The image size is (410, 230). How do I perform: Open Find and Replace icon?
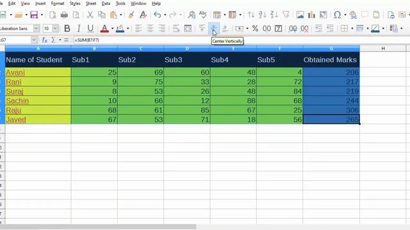tap(192, 15)
